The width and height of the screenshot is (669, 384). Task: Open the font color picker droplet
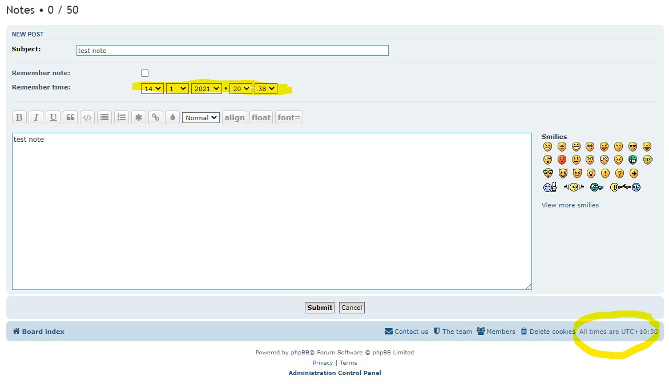(x=172, y=117)
